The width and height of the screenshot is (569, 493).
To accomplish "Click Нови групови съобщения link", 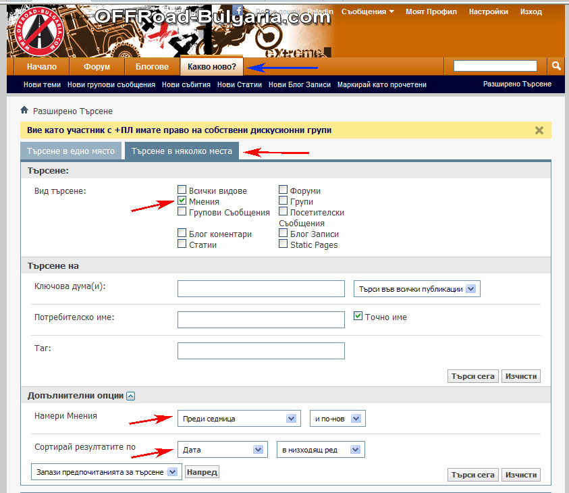I will [111, 84].
